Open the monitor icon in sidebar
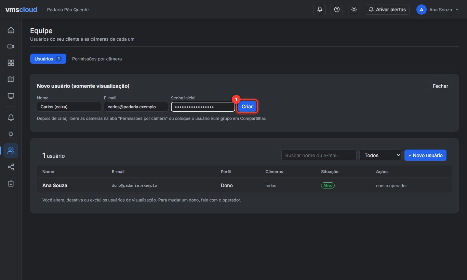Screen dimensions: 467x280 coord(11,96)
